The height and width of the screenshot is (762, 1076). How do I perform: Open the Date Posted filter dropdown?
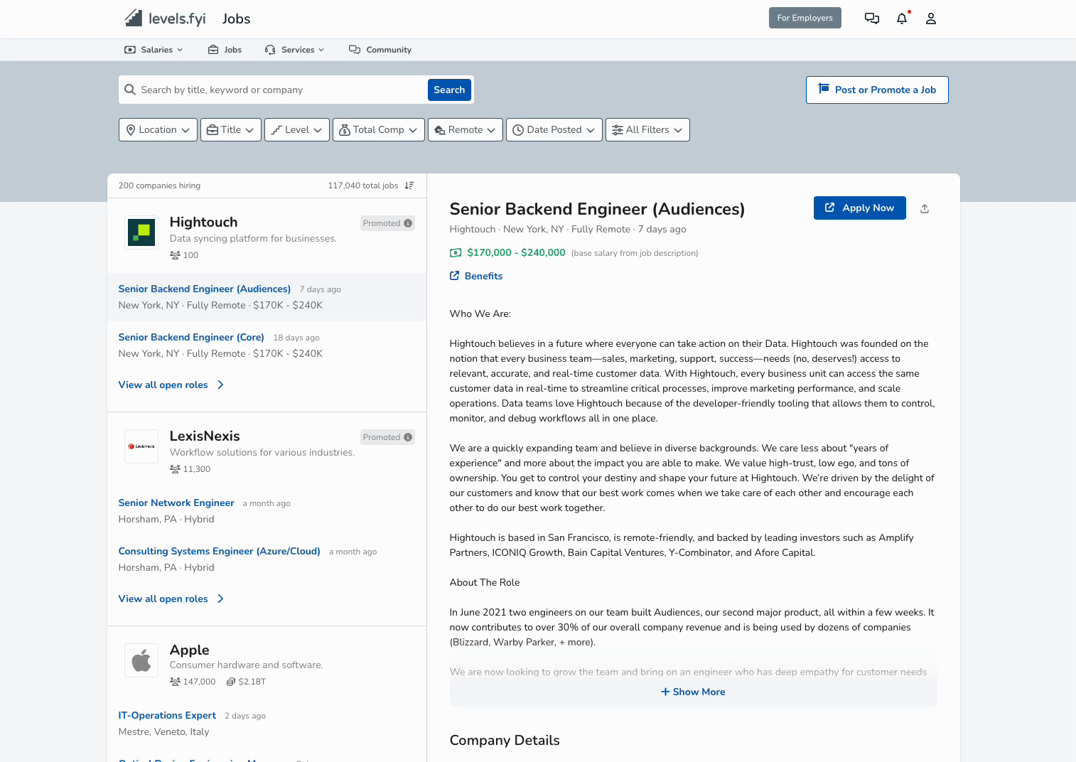(554, 129)
